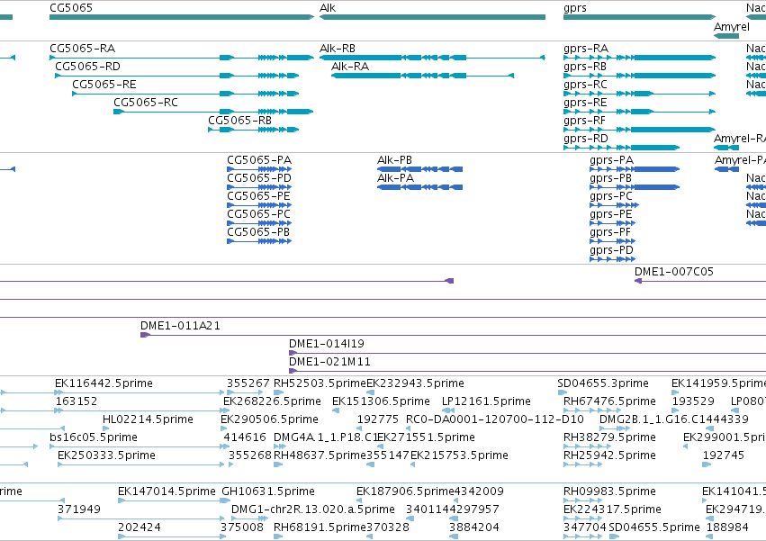Choose the Alk-PB protein feature

tap(419, 169)
